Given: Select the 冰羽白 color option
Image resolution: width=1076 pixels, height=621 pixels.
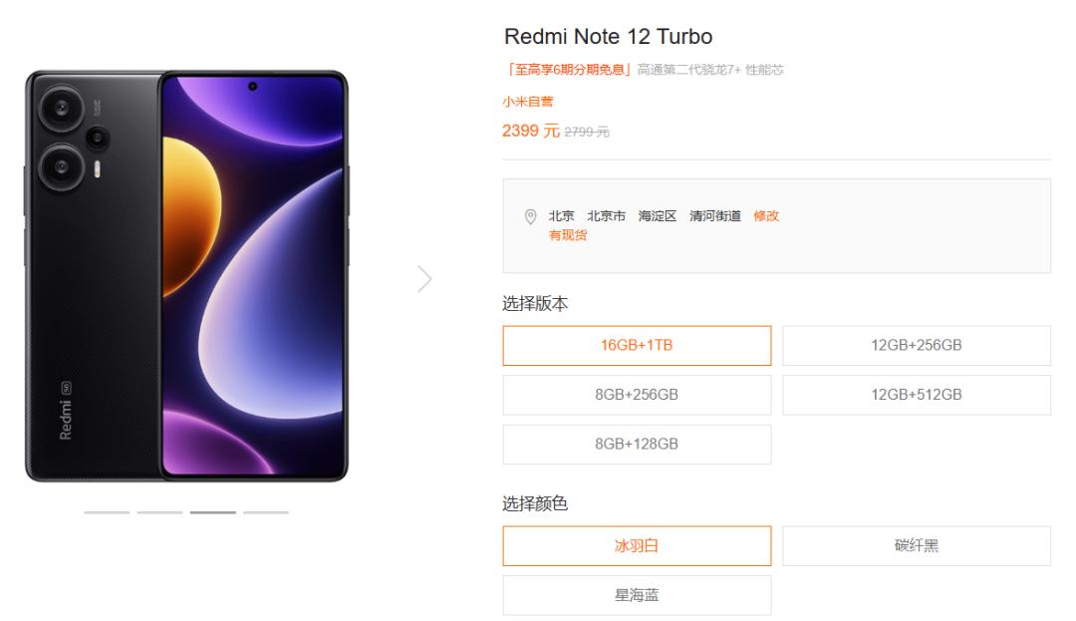Looking at the screenshot, I should pos(637,545).
